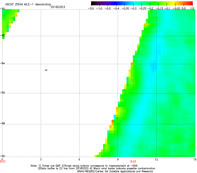Click the -0.5 color bar label
This screenshot has height=173, width=197.
tap(108, 9)
